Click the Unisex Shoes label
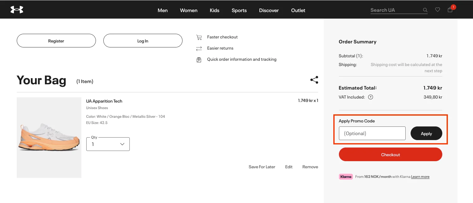 pos(97,108)
